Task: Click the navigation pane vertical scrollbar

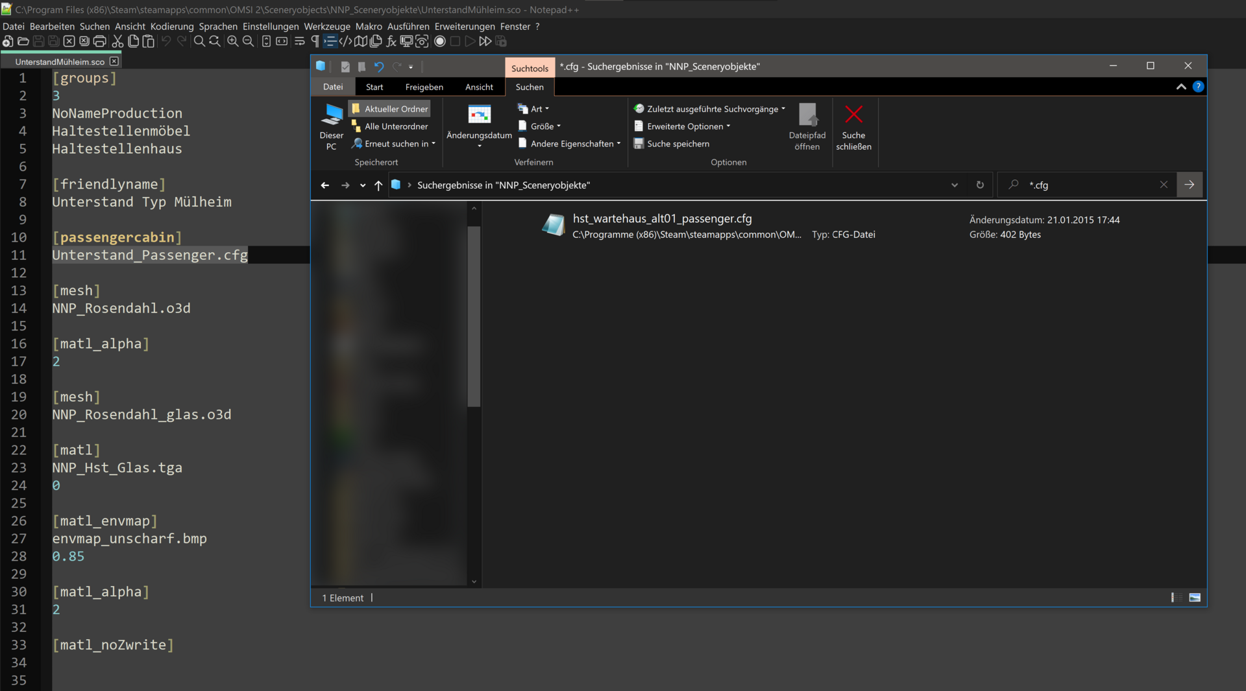Action: [x=474, y=316]
